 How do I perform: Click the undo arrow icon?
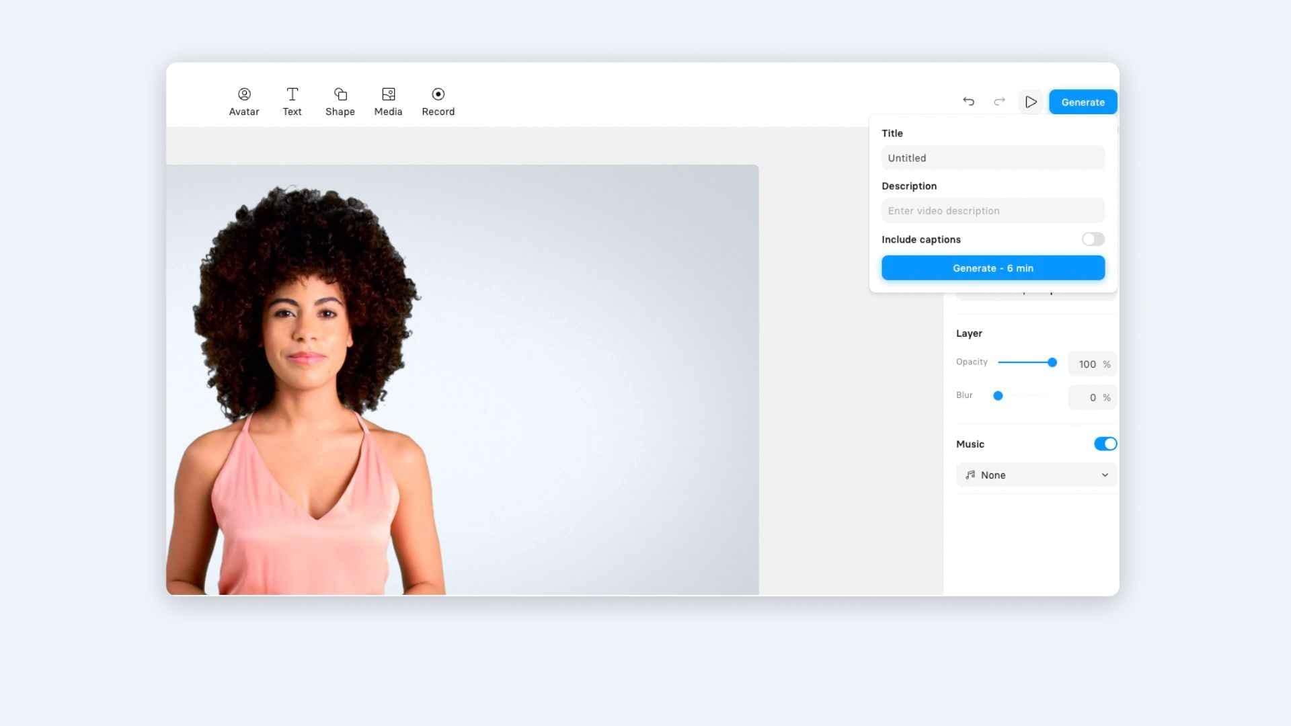coord(968,101)
